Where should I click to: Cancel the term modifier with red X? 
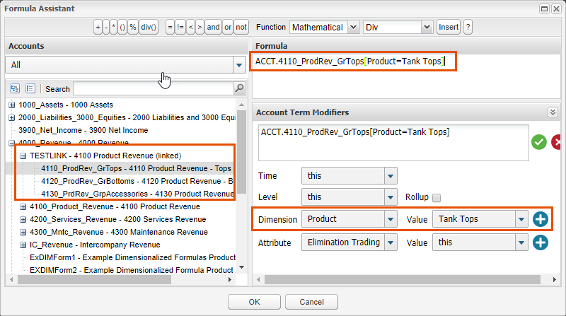tap(556, 142)
